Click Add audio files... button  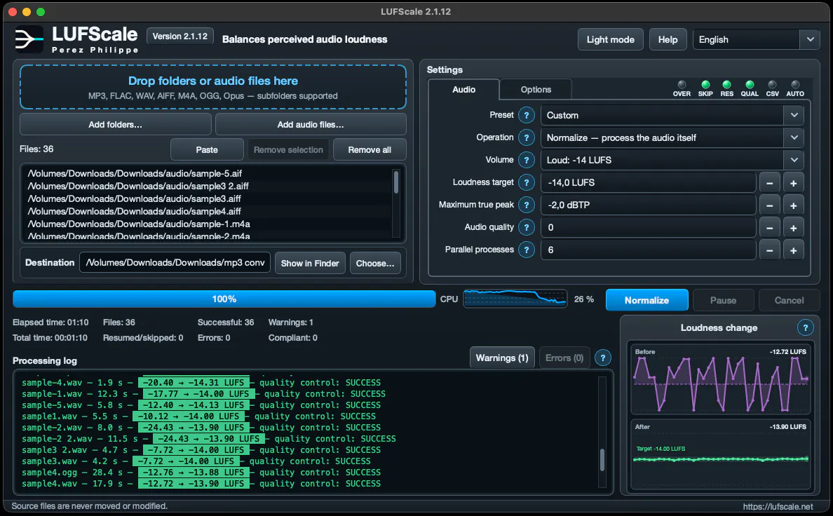[x=311, y=124]
